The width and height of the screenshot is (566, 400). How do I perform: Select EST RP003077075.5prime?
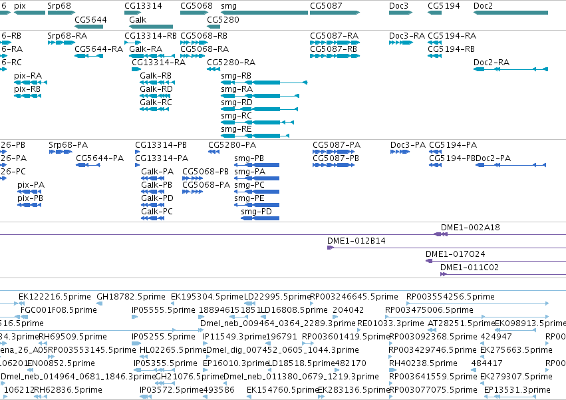click(x=433, y=390)
